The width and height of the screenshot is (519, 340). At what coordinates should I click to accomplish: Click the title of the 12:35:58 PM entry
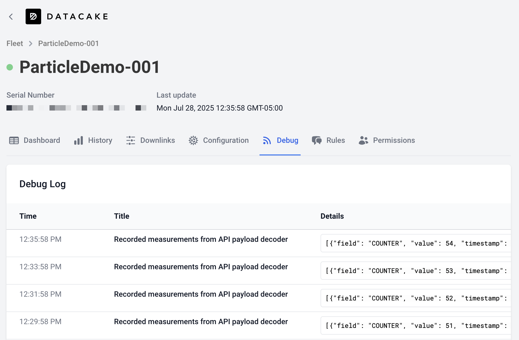point(201,239)
